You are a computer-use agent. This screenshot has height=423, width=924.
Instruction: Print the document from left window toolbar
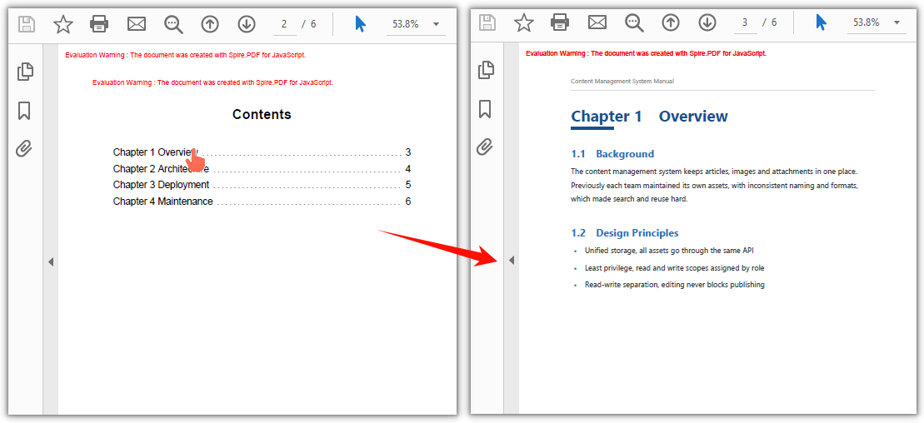coord(99,24)
